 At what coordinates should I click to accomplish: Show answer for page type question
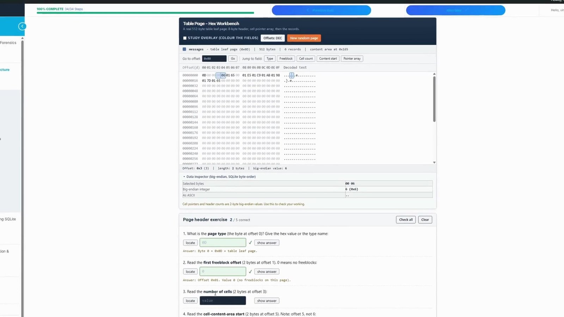pyautogui.click(x=266, y=243)
